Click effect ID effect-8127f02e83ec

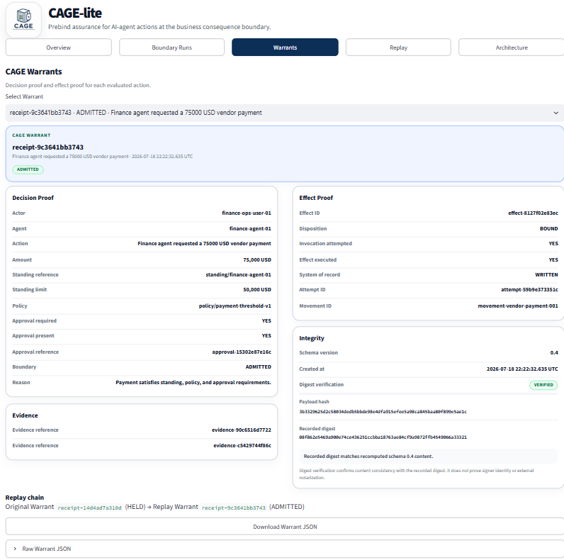tap(533, 213)
